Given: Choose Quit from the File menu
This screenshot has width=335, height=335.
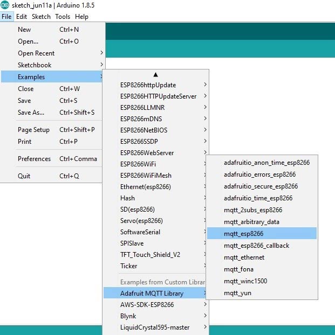Looking at the screenshot, I should 51,176.
